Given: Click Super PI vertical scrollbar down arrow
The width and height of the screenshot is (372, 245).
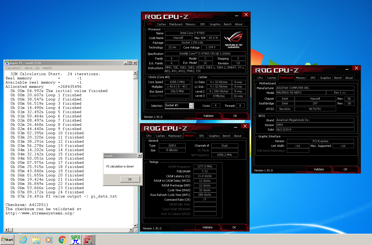Looking at the screenshot, I should click(135, 226).
